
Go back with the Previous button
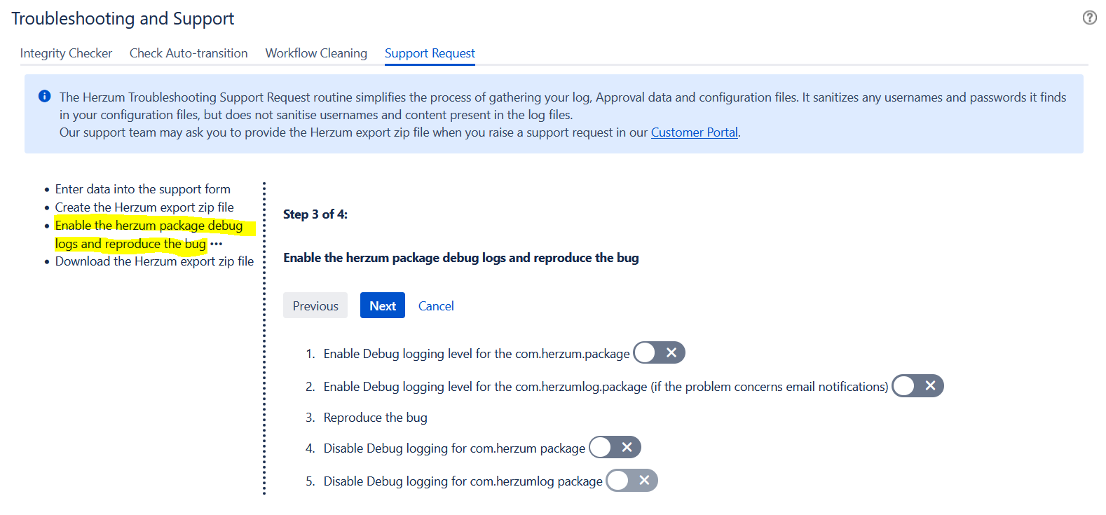(315, 305)
